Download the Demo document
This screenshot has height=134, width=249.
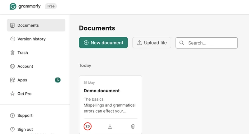click(x=110, y=127)
